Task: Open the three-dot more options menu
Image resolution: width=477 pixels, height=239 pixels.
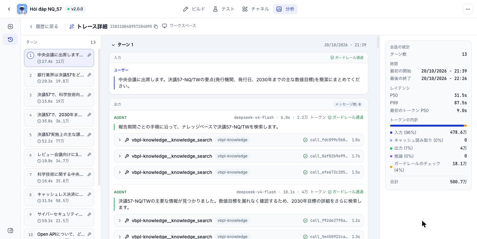Action: [468, 9]
